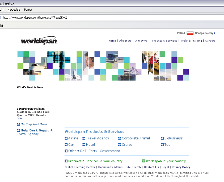Go to the Home nav link
Viewport: 224px width, 182px height.
point(112,41)
